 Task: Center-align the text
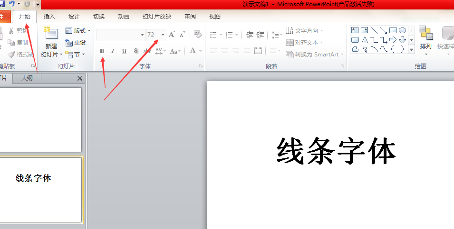tap(224, 51)
